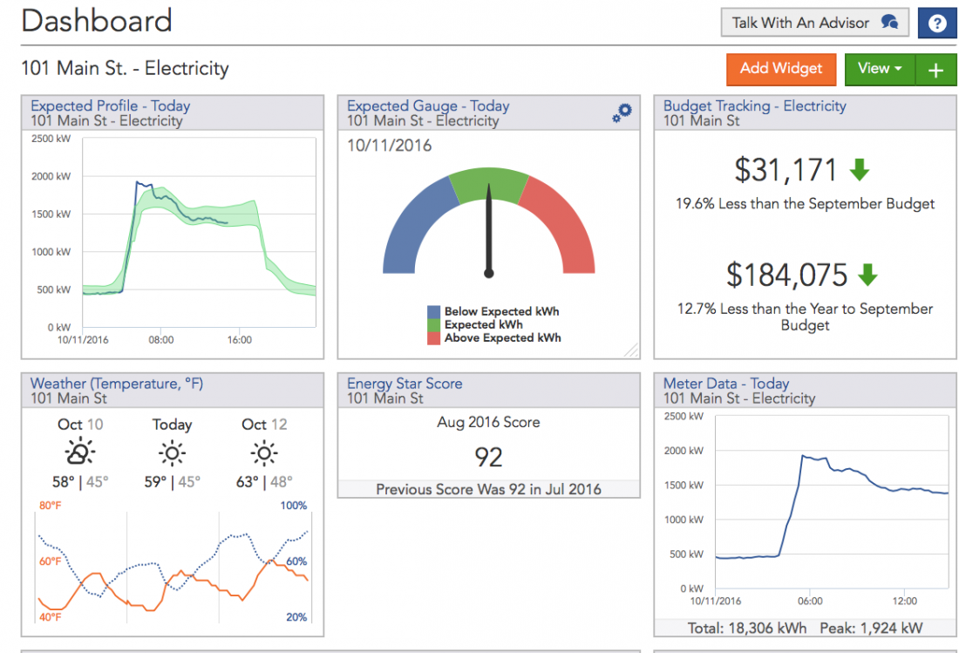Click the '59° | 45°' temperature for Today
This screenshot has width=959, height=653.
point(172,482)
